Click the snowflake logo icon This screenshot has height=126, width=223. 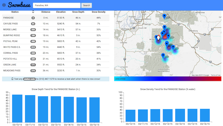point(4,5)
